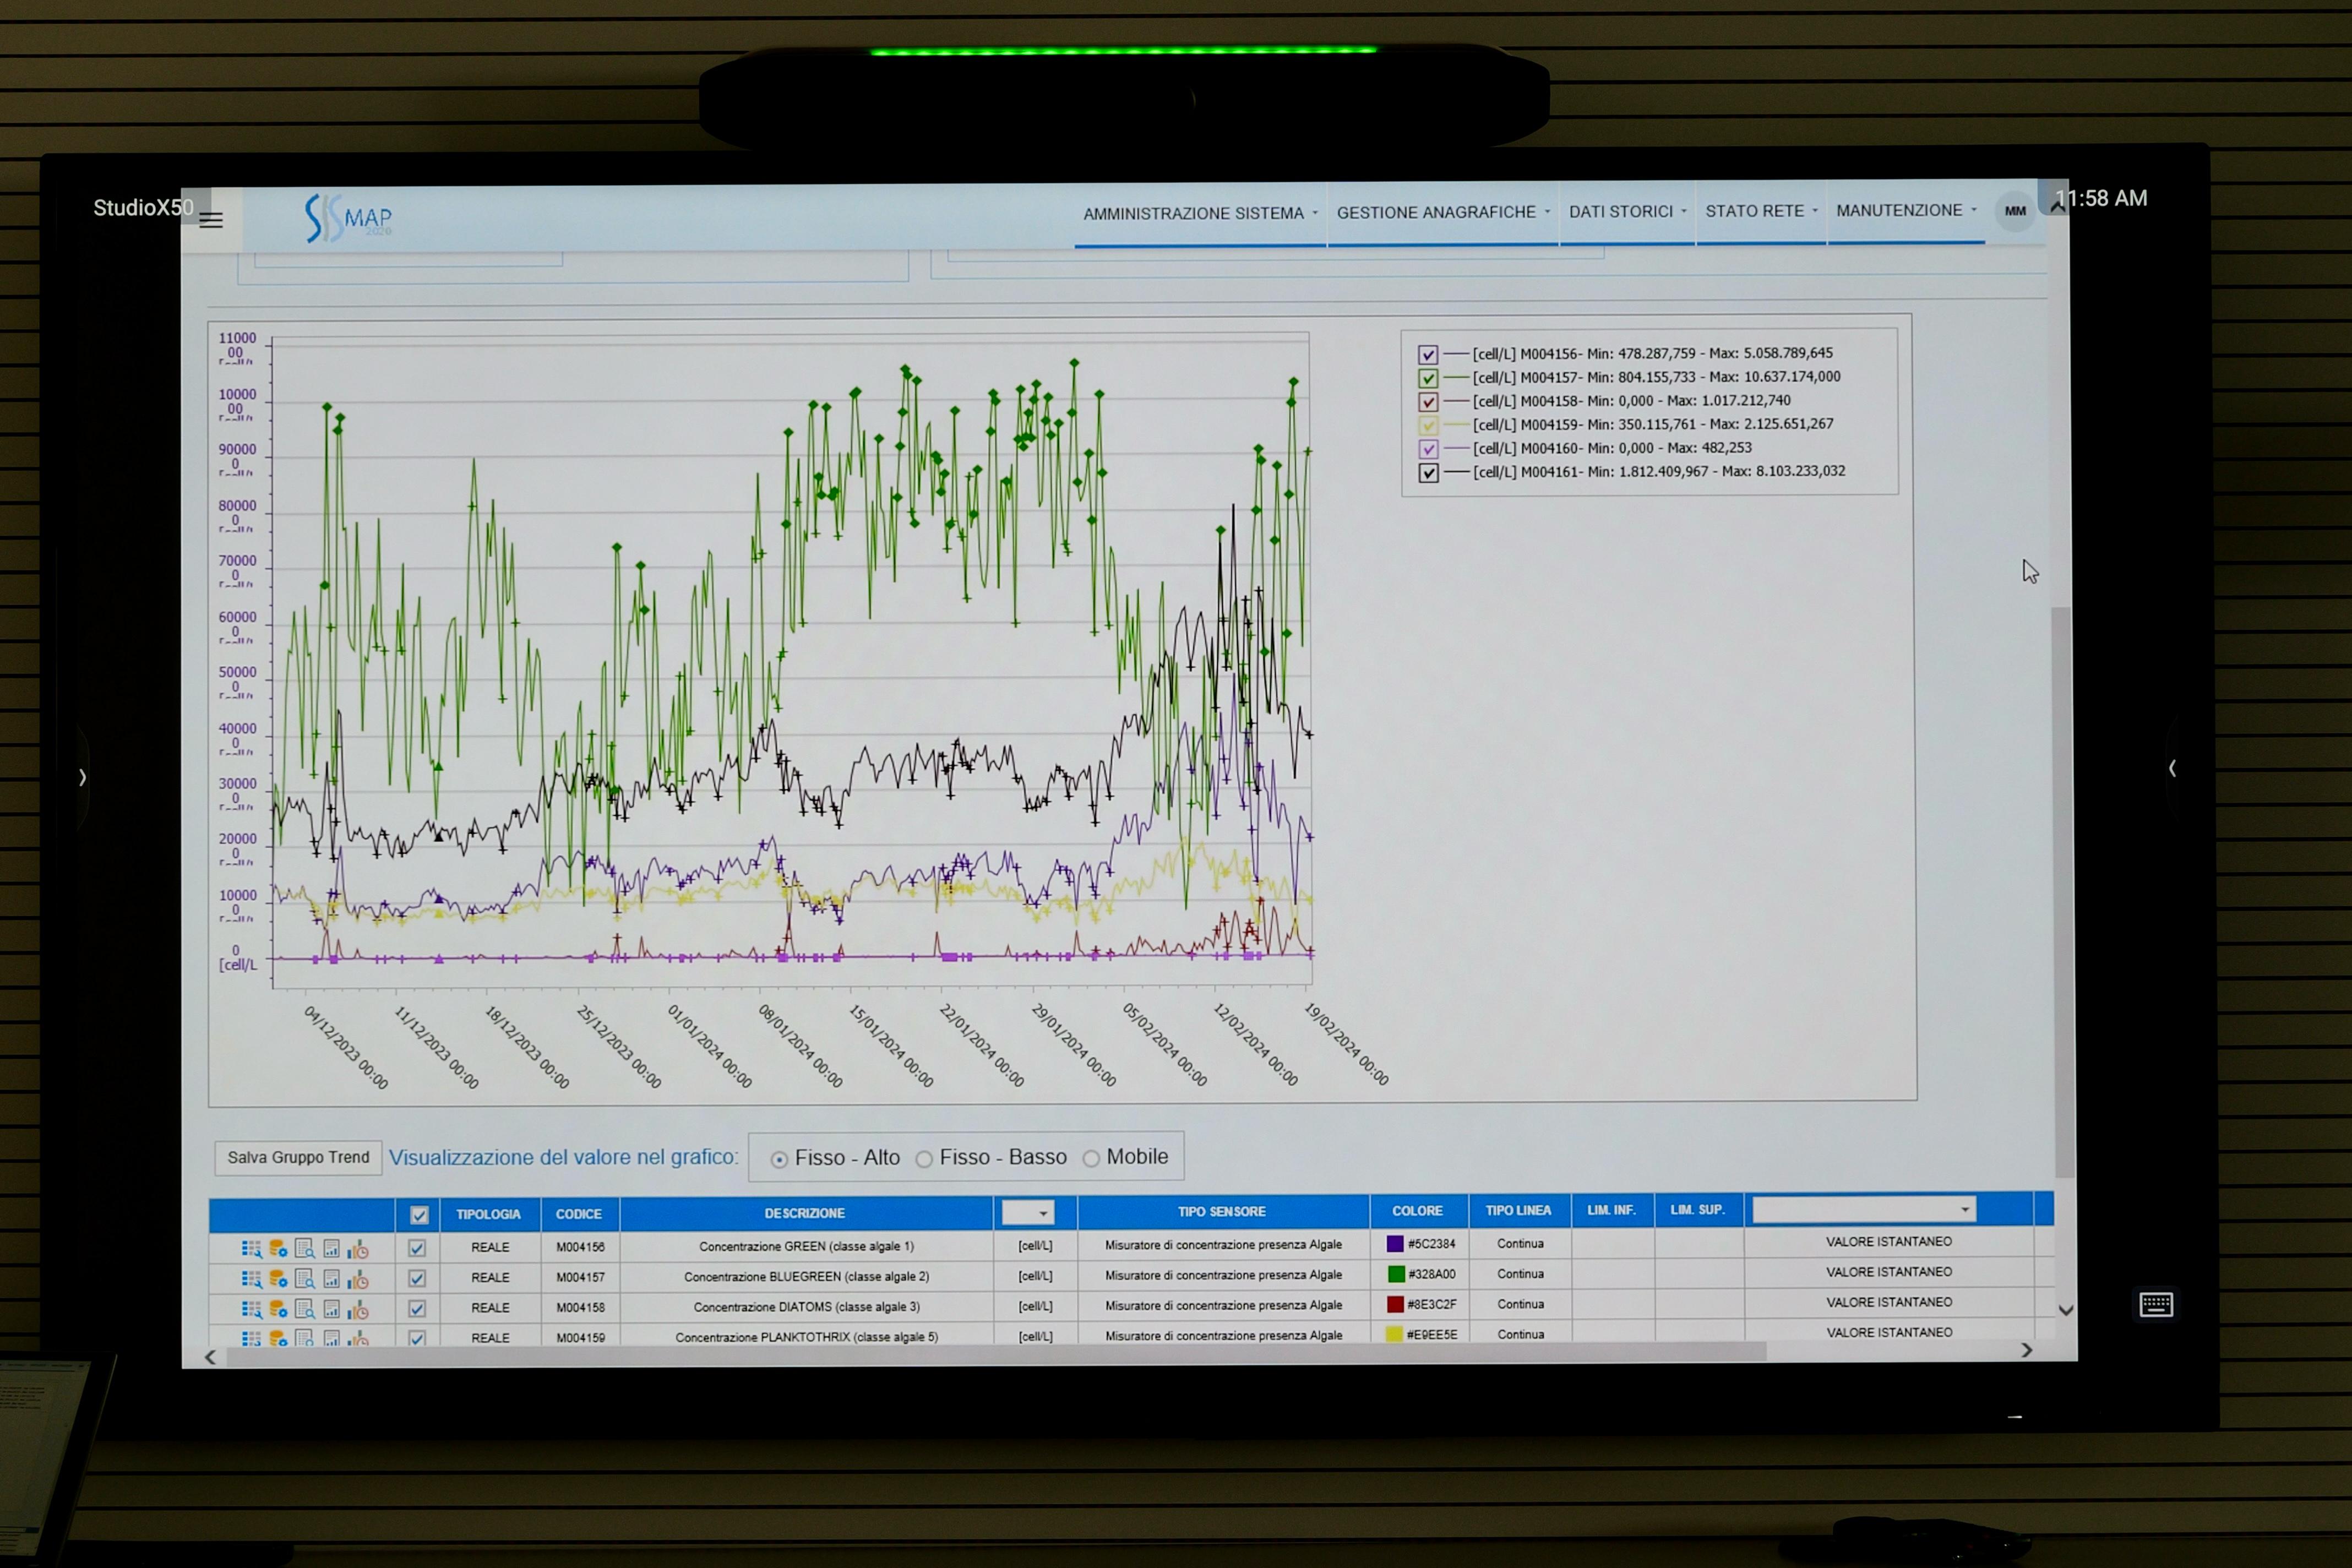The width and height of the screenshot is (2352, 1568).
Task: Click the MM user avatar
Action: click(2014, 211)
